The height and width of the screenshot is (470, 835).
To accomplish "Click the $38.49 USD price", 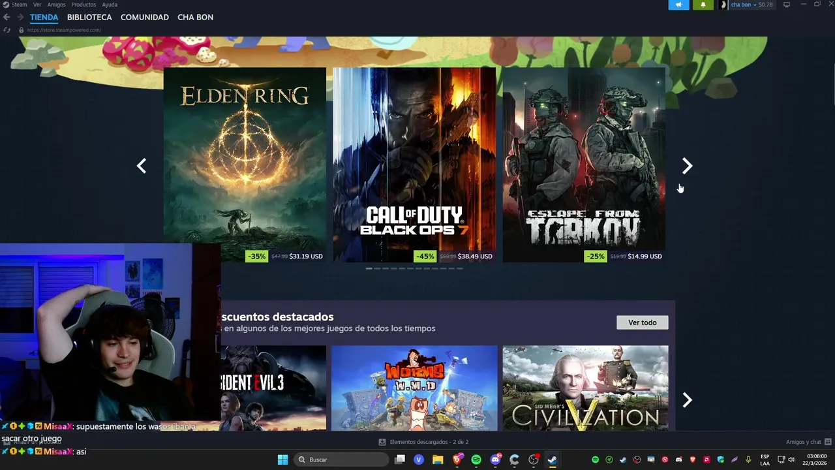I will (475, 257).
